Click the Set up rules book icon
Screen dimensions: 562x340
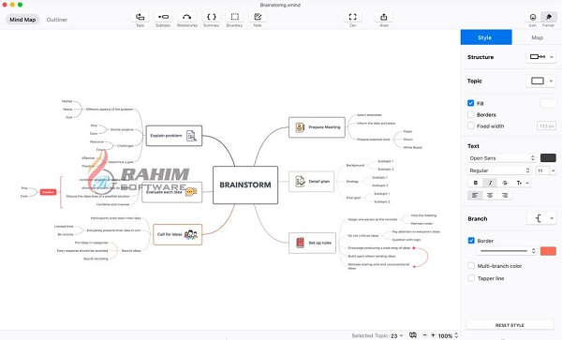[x=300, y=243]
